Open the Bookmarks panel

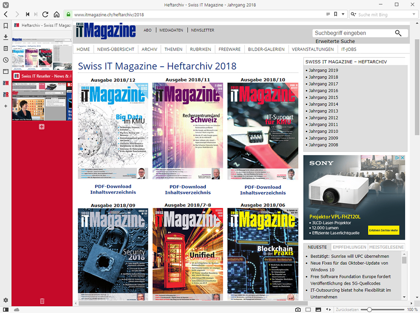5,26
